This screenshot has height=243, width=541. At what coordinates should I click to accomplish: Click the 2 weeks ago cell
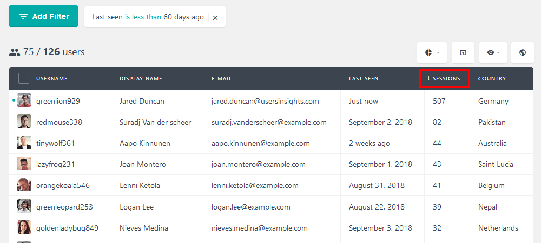click(x=369, y=144)
